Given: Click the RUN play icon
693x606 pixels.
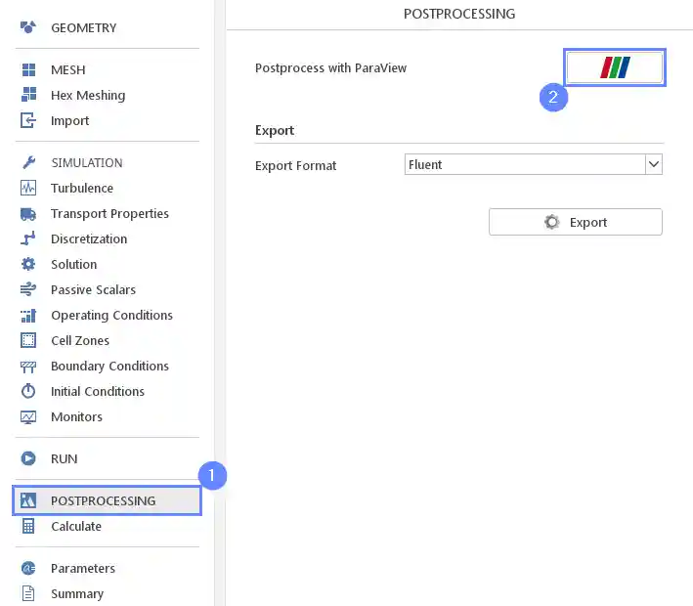Looking at the screenshot, I should point(28,458).
